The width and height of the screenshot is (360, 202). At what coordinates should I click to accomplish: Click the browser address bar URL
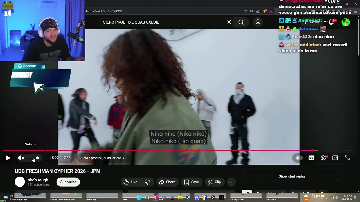pyautogui.click(x=105, y=11)
